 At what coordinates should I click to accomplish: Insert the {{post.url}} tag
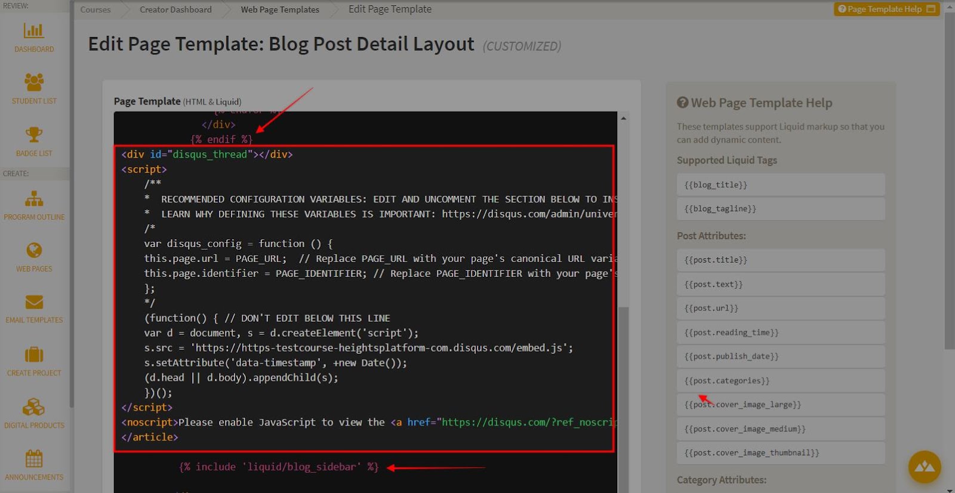(781, 309)
